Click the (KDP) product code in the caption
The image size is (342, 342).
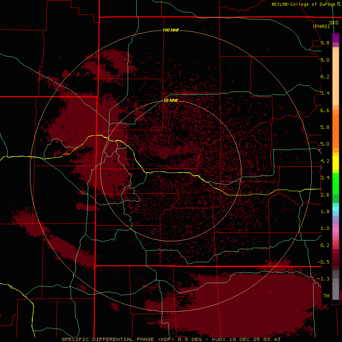pos(166,339)
